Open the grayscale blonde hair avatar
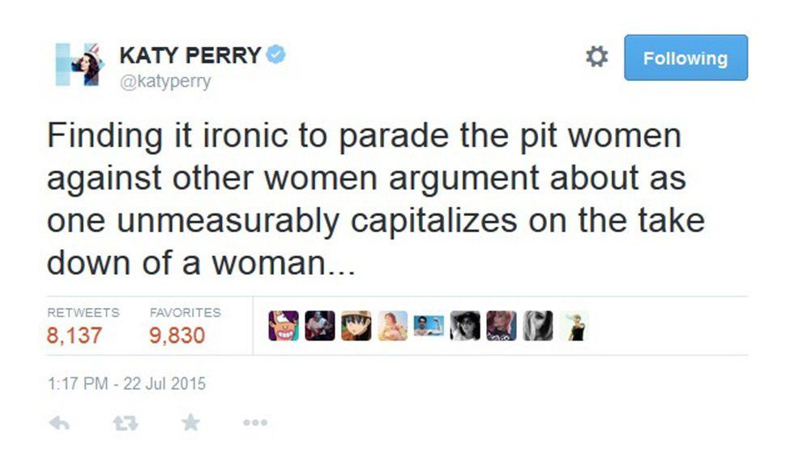This screenshot has width=794, height=469. point(539,325)
